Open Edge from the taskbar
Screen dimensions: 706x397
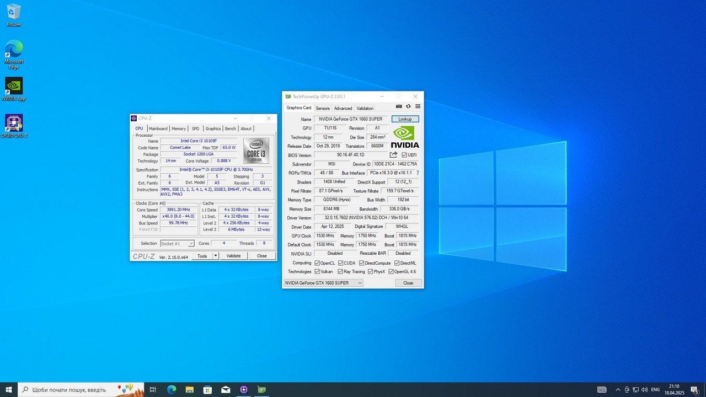(172, 389)
